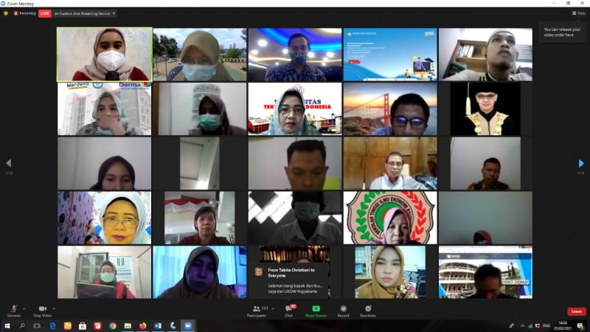Open the Chat panel
Image resolution: width=590 pixels, height=332 pixels.
click(289, 310)
